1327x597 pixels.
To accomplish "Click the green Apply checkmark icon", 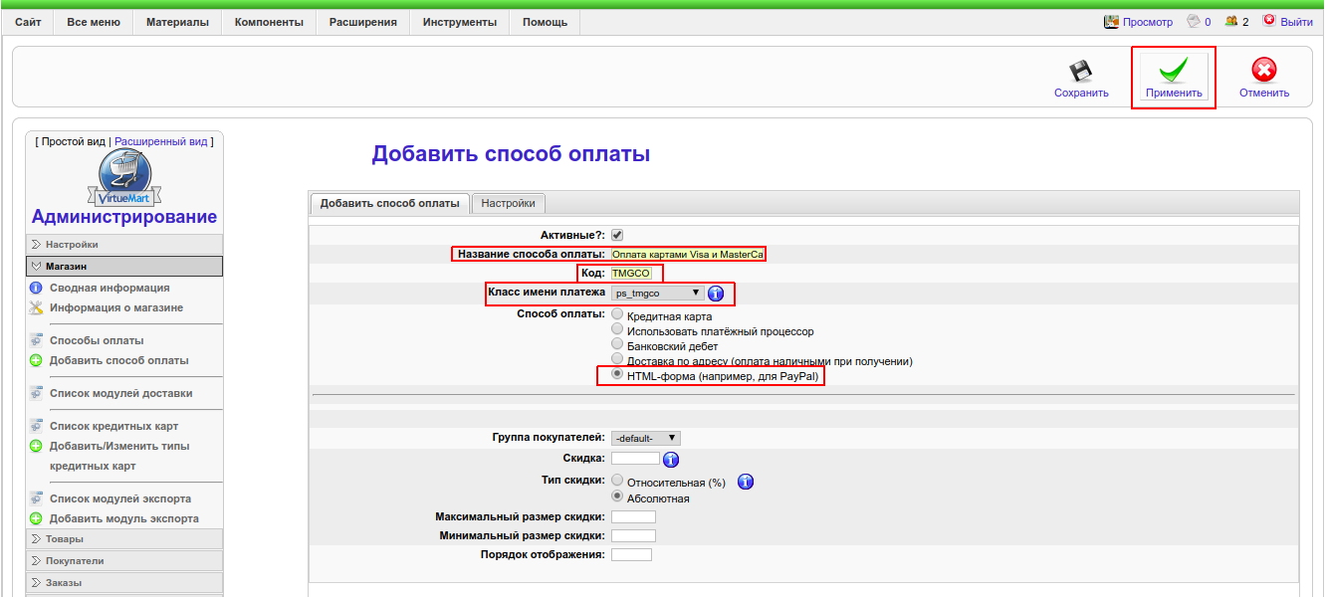I will click(1174, 70).
